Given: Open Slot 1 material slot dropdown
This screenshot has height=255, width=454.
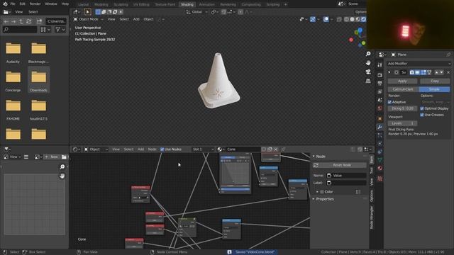Looking at the screenshot, I should (x=203, y=149).
